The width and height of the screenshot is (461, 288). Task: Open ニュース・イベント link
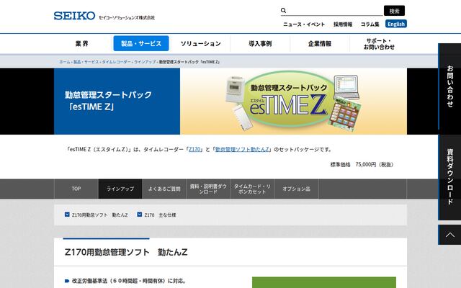click(x=304, y=24)
